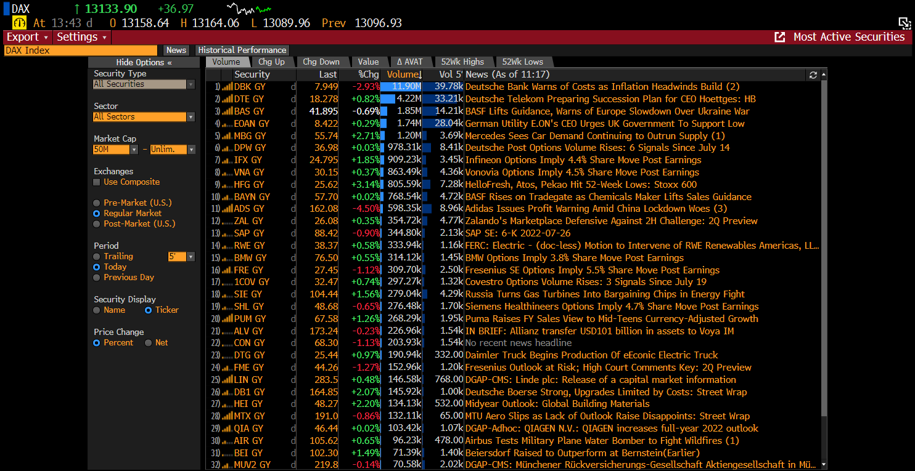Screen dimensions: 915x471
Task: Show price change as Net
Action: 148,343
